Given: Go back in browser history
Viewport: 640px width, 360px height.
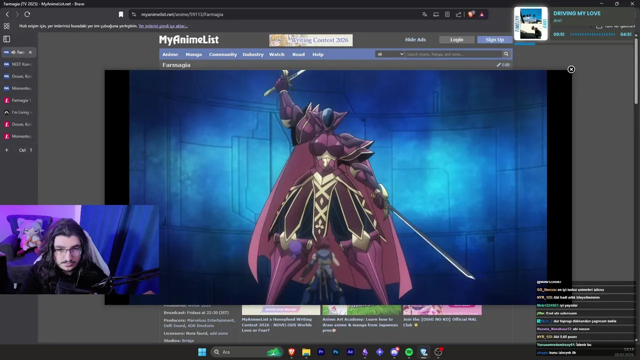Looking at the screenshot, I should coord(7,14).
